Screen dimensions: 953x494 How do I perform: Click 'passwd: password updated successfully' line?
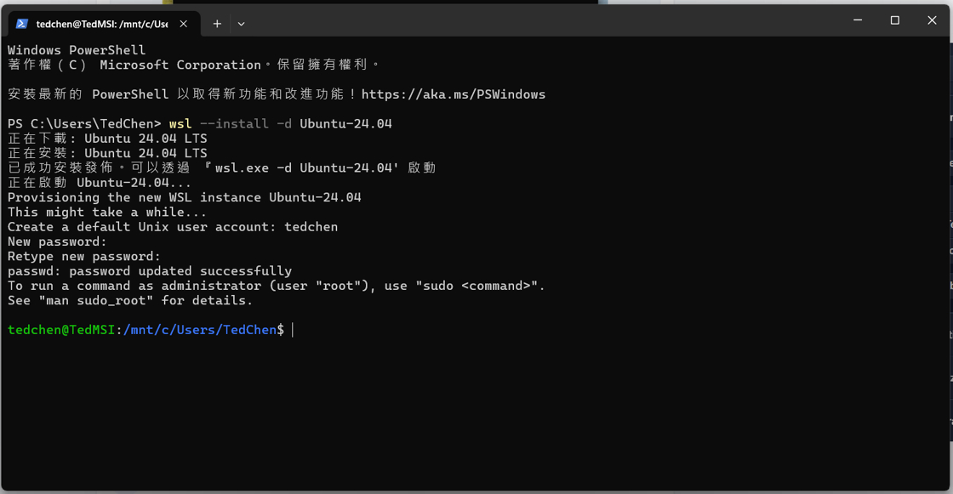[150, 271]
